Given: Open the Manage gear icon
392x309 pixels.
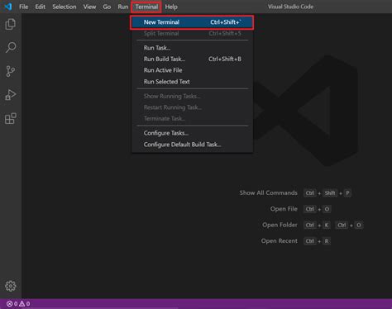Looking at the screenshot, I should pyautogui.click(x=11, y=286).
